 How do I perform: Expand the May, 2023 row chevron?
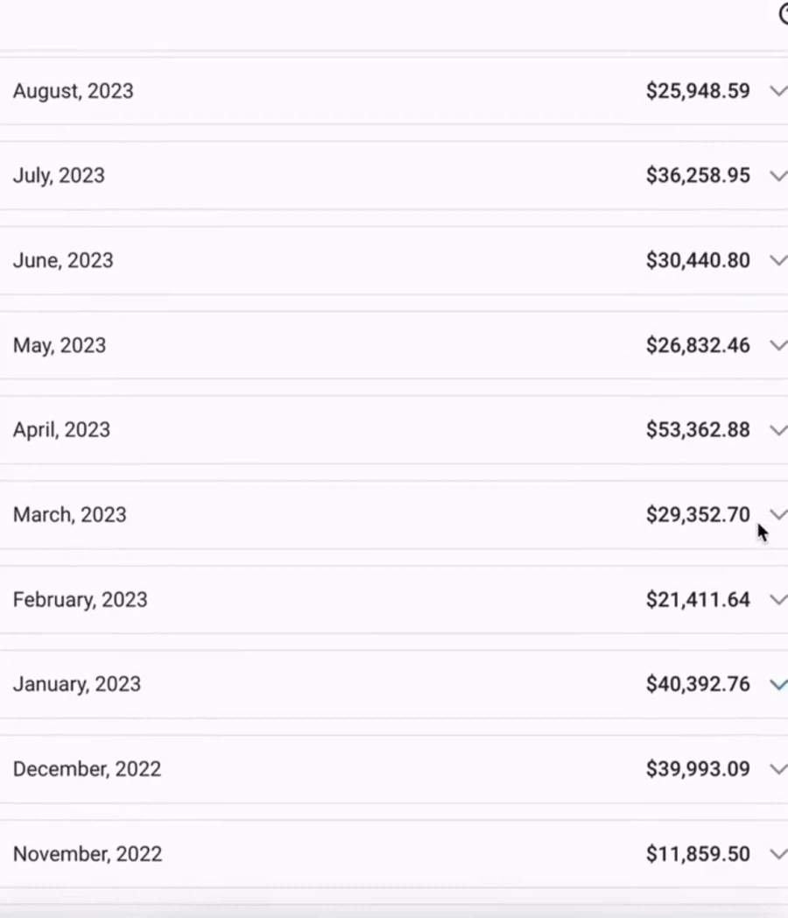click(x=777, y=345)
